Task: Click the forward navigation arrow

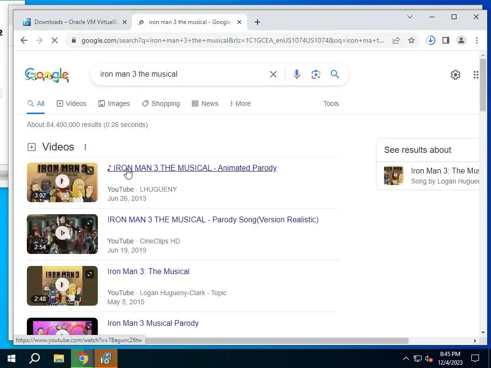Action: click(39, 40)
